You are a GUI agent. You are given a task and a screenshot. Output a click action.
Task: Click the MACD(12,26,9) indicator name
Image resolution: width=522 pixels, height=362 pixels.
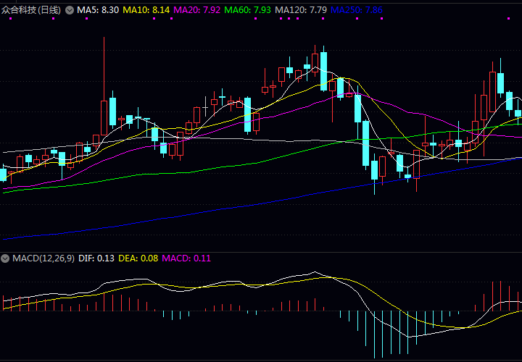point(43,258)
